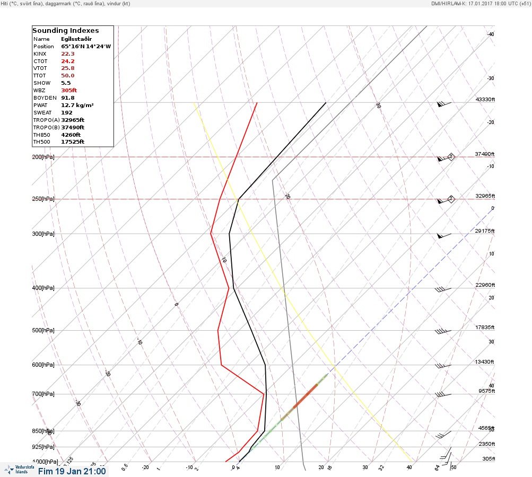Click the Vedurstofa Islands logo

point(20,470)
